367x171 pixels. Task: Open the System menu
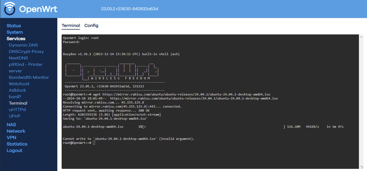click(15, 32)
